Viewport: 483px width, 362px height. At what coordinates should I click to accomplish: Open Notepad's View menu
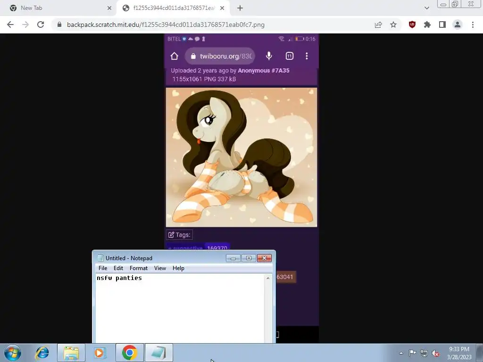pyautogui.click(x=160, y=268)
